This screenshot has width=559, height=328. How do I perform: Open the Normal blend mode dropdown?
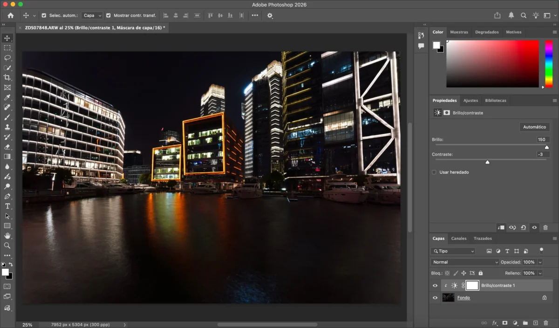click(x=464, y=262)
